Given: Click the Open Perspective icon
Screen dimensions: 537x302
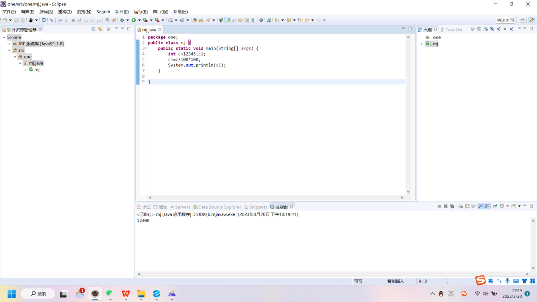Looking at the screenshot, I should point(523,20).
